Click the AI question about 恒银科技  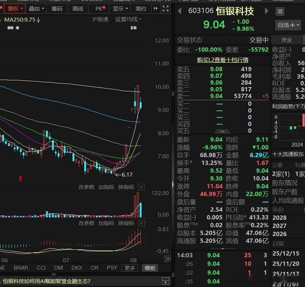[x=46, y=281]
